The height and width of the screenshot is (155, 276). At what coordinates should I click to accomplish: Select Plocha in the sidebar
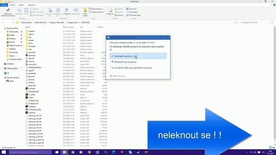pos(12,42)
